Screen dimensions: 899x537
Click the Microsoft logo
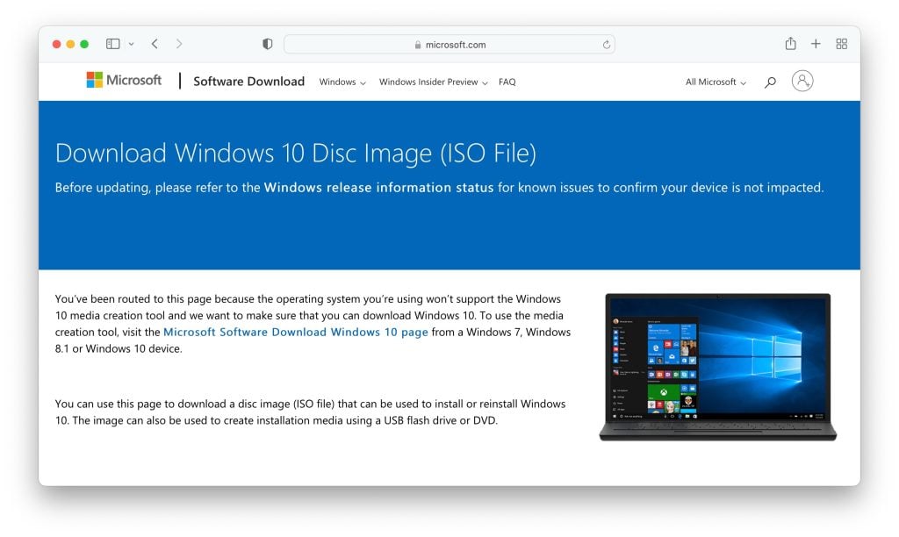(124, 80)
